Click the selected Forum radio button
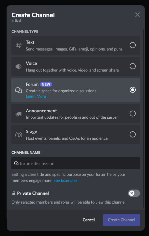The image size is (149, 236). pos(133,90)
